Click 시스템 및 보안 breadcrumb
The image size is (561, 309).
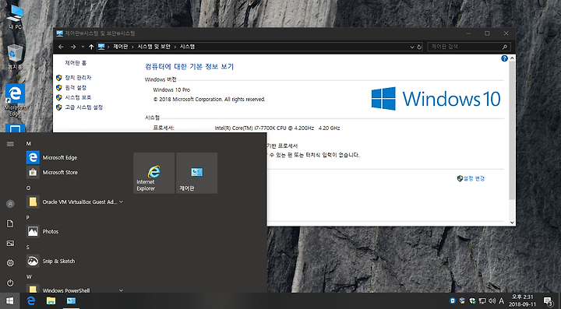(x=153, y=47)
